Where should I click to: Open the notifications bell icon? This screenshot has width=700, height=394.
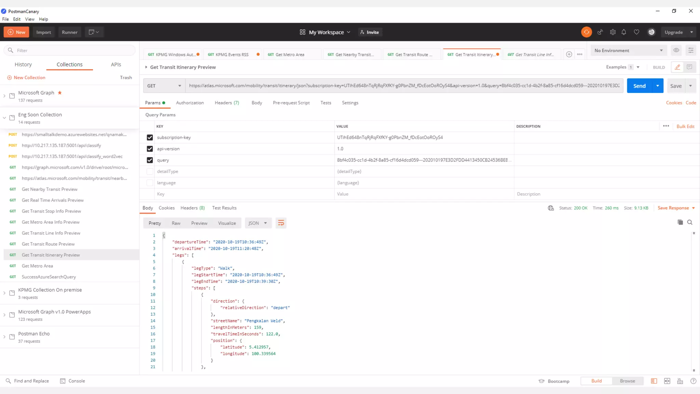[624, 32]
